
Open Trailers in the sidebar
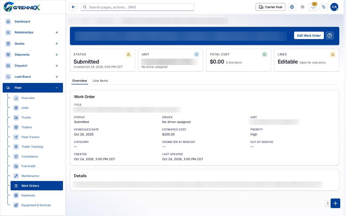[x=37, y=127]
